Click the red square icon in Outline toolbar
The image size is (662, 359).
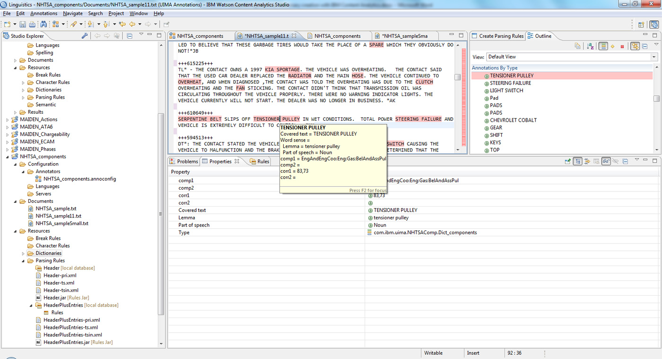(622, 46)
